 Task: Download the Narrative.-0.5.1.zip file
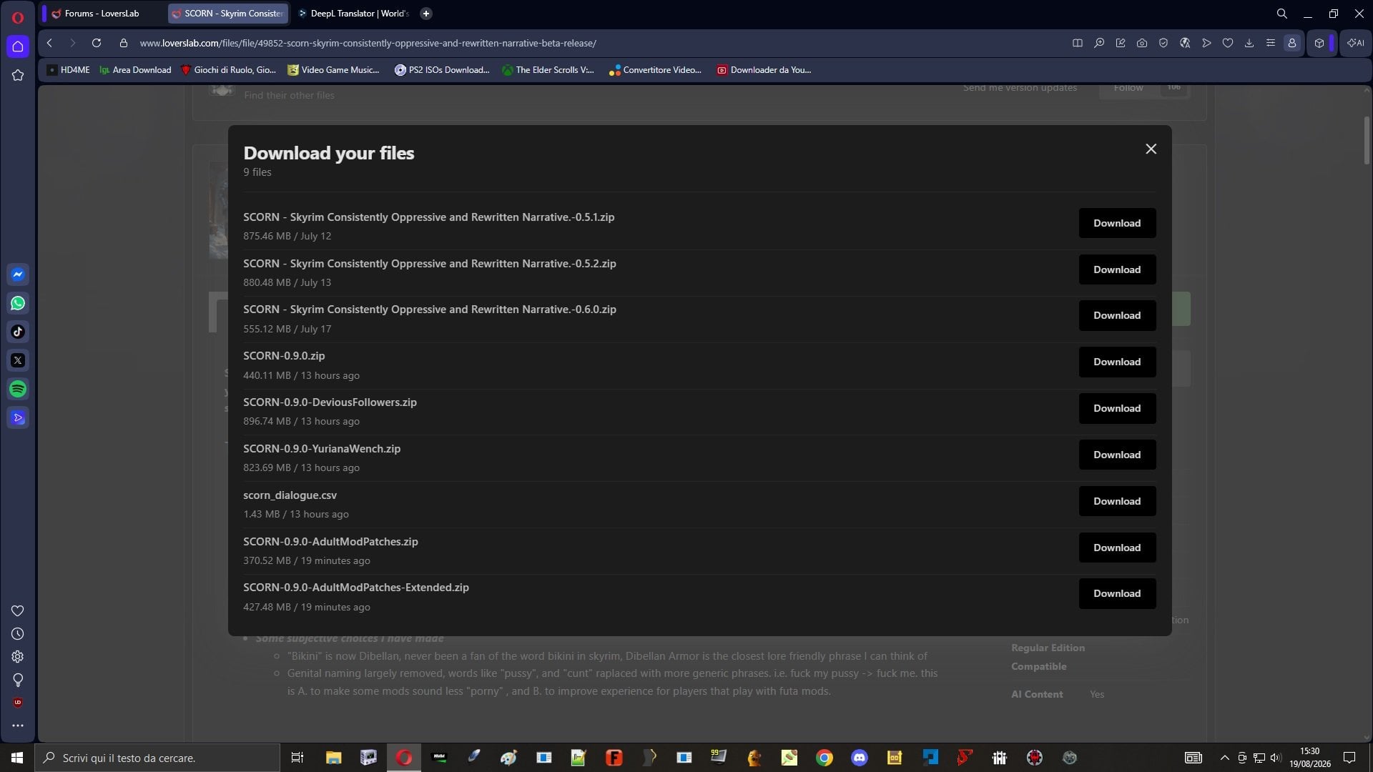tap(1117, 223)
